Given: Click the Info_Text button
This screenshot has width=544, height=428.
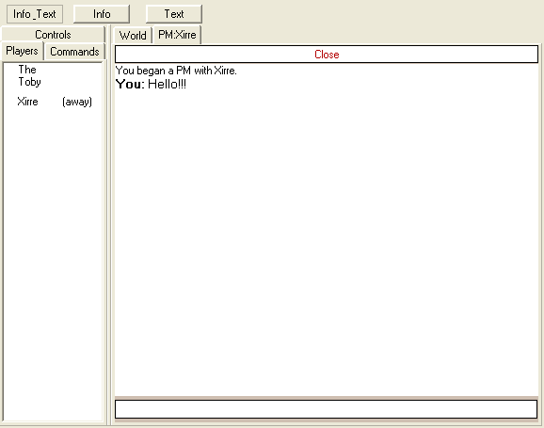Looking at the screenshot, I should (35, 14).
